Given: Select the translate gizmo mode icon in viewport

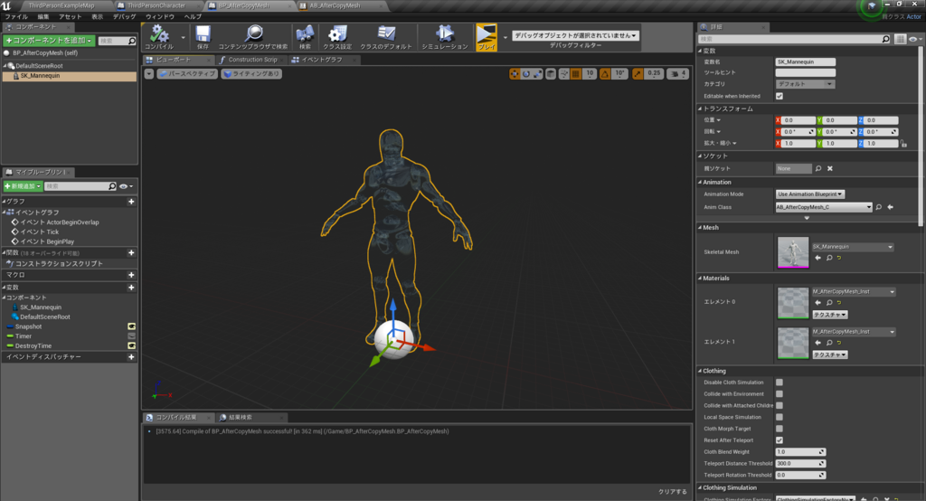Looking at the screenshot, I should coord(515,74).
